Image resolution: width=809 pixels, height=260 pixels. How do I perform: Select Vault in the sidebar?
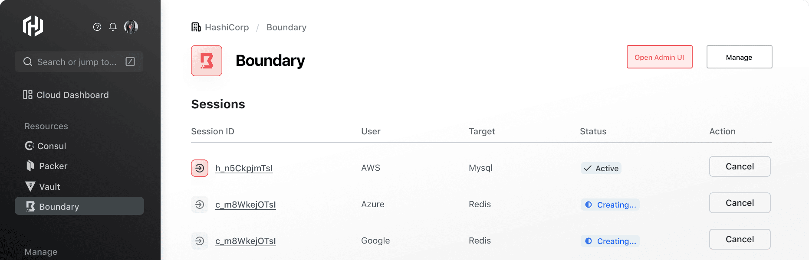click(43, 187)
